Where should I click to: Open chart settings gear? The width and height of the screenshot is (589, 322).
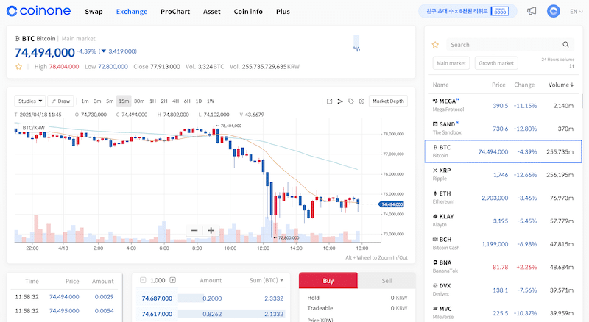click(x=361, y=101)
